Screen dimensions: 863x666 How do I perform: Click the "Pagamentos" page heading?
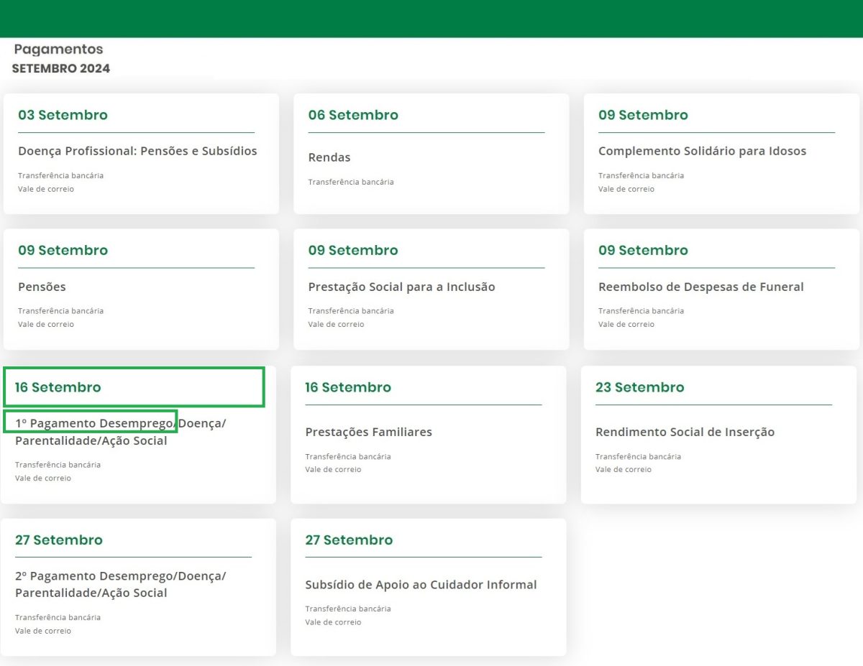[x=58, y=50]
